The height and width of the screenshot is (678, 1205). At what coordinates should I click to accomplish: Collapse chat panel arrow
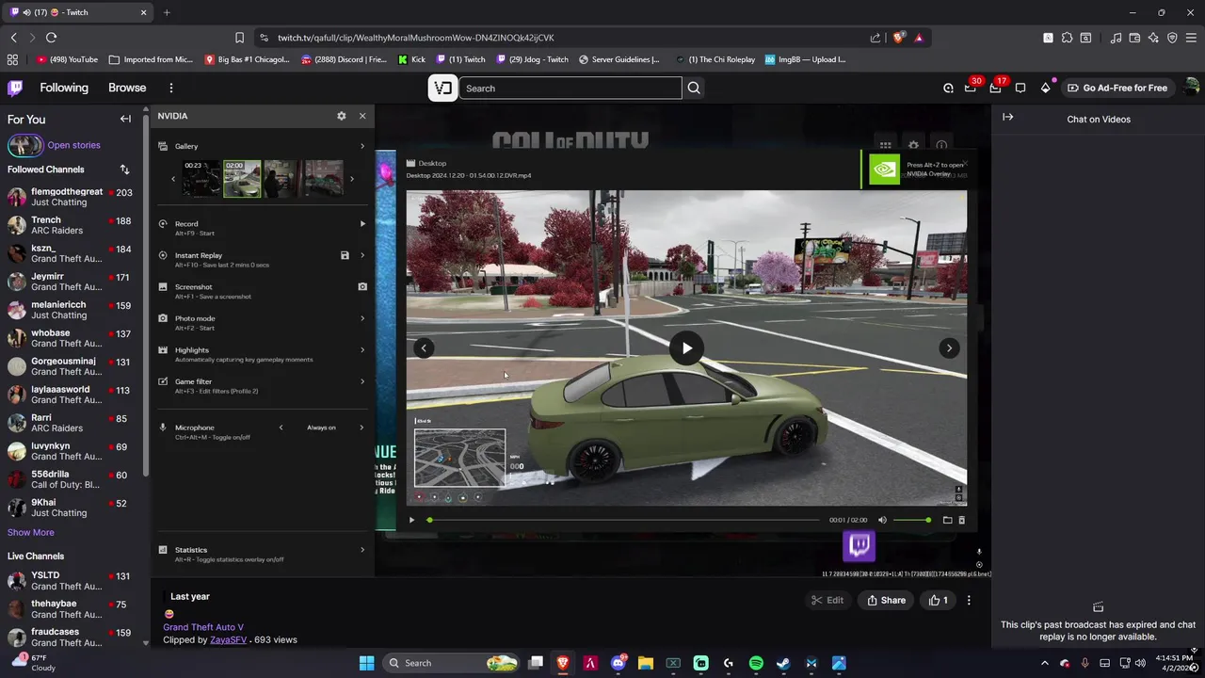click(1007, 117)
